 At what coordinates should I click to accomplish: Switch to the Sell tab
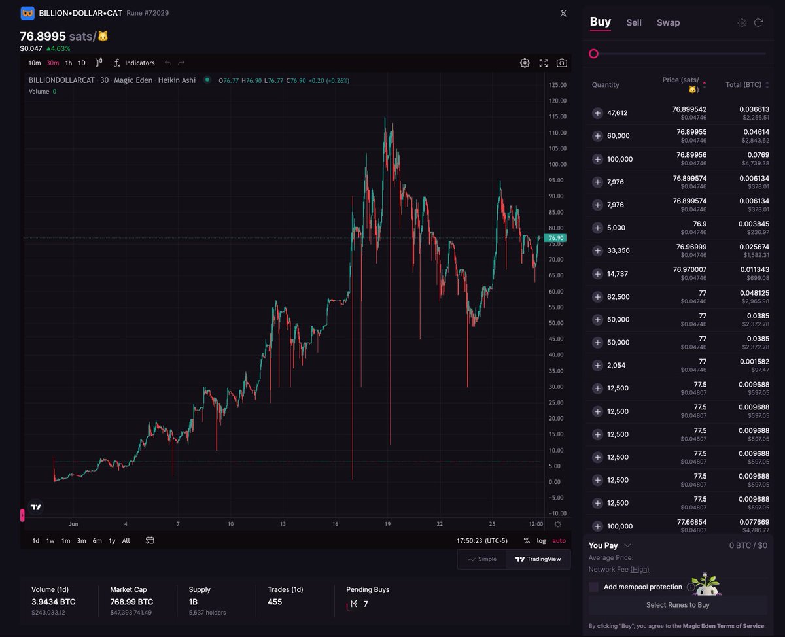pyautogui.click(x=634, y=22)
